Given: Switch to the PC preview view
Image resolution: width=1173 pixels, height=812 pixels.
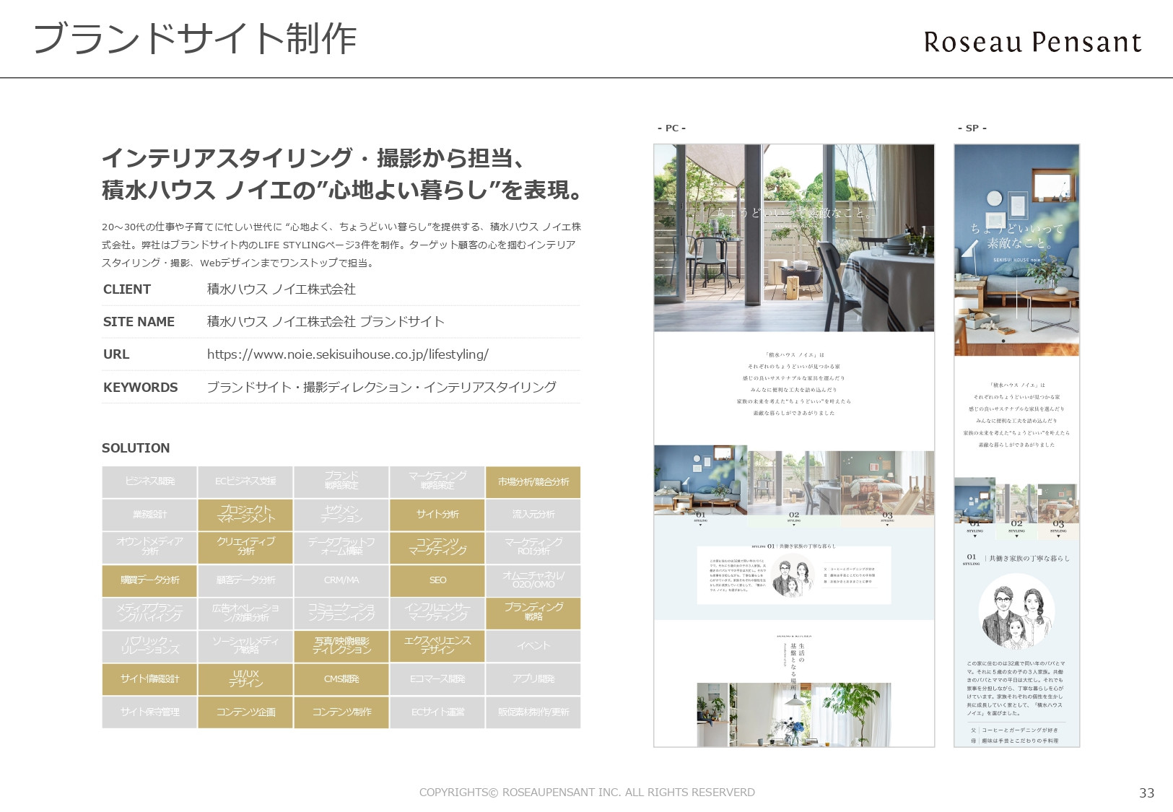Looking at the screenshot, I should 671,127.
